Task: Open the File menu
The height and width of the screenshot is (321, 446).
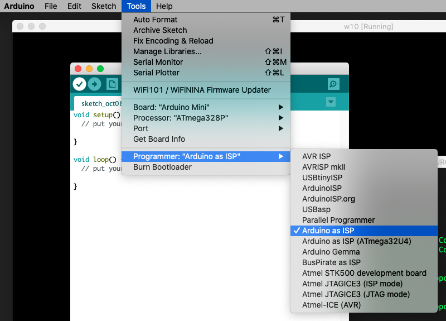Action: (51, 6)
